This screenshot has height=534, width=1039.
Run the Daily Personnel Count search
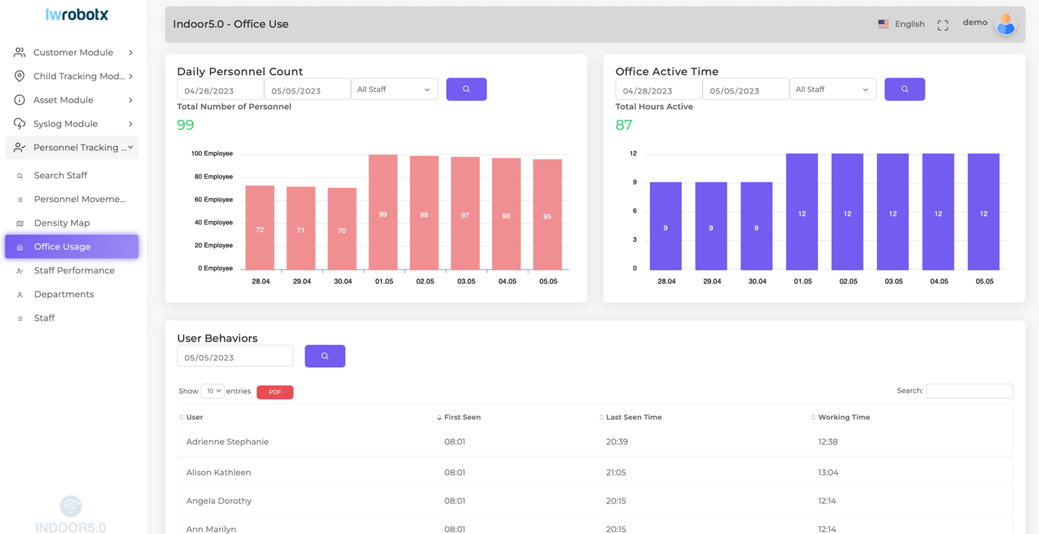[465, 89]
